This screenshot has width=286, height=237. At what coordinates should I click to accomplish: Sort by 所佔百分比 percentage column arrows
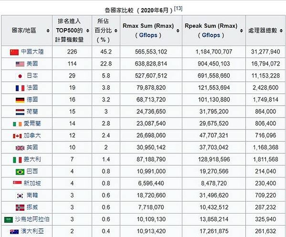coord(116,31)
